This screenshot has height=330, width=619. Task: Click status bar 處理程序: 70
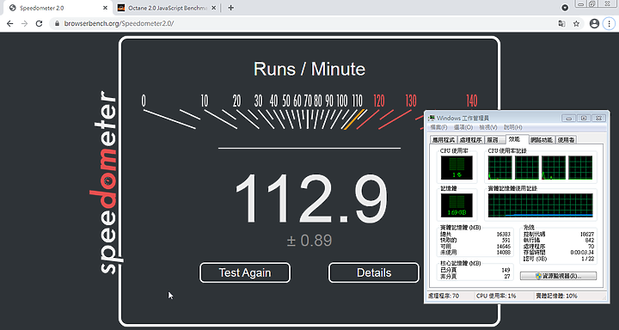[x=444, y=296]
